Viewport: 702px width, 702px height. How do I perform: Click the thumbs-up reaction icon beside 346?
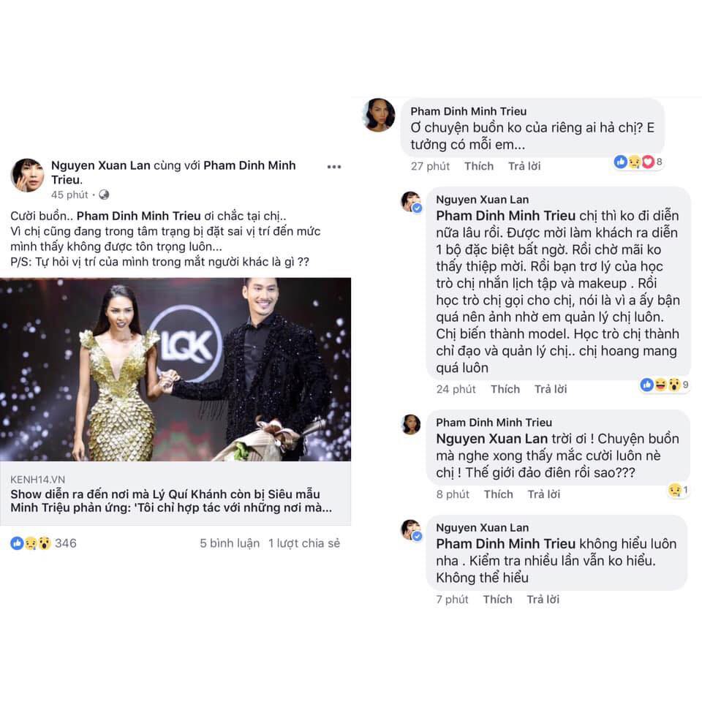tap(16, 542)
